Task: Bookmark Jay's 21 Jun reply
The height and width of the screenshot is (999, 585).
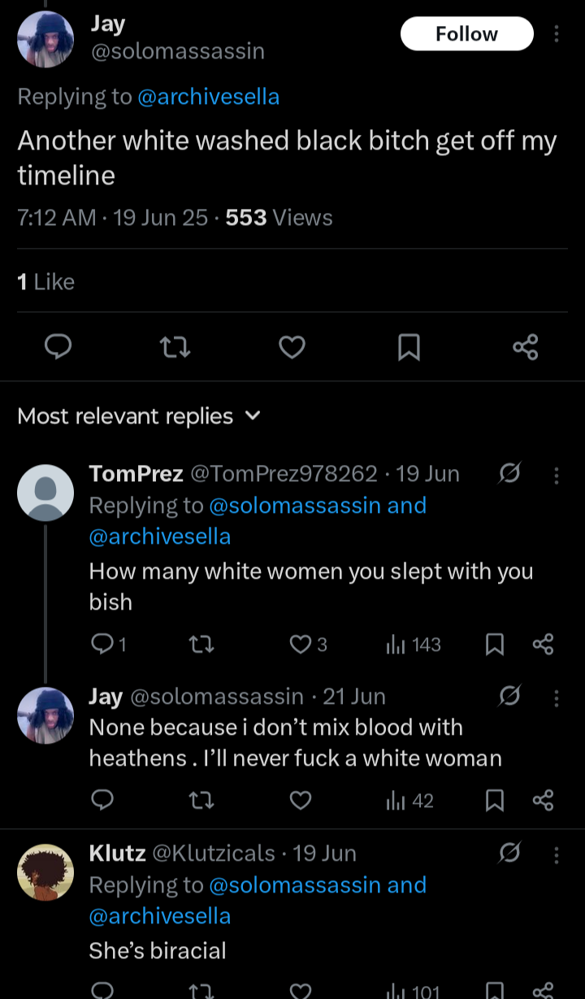Action: [x=493, y=801]
